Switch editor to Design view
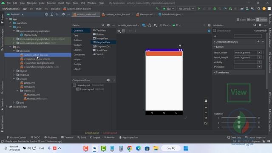Screen dimensions: 272x153 262,20
